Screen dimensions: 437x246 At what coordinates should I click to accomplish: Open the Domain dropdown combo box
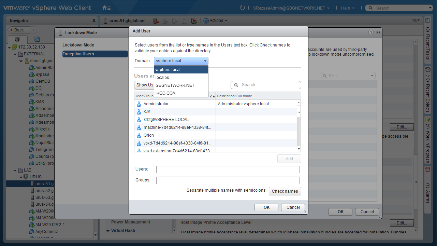pos(181,61)
